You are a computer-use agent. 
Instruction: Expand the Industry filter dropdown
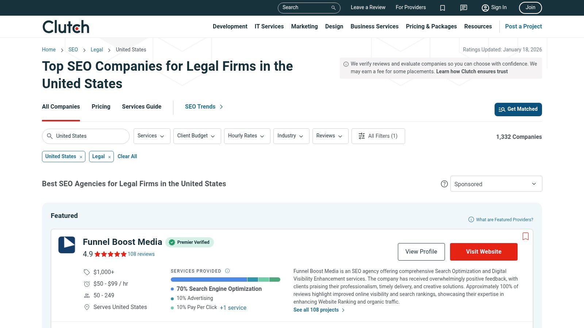point(291,136)
